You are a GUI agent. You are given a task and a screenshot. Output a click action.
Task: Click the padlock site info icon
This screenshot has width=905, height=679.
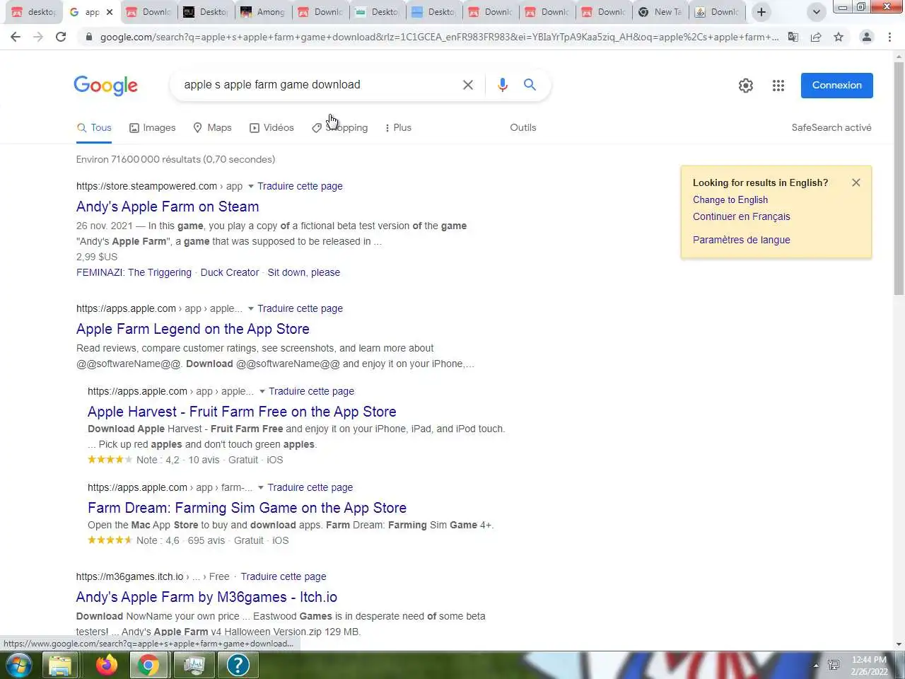pyautogui.click(x=88, y=37)
